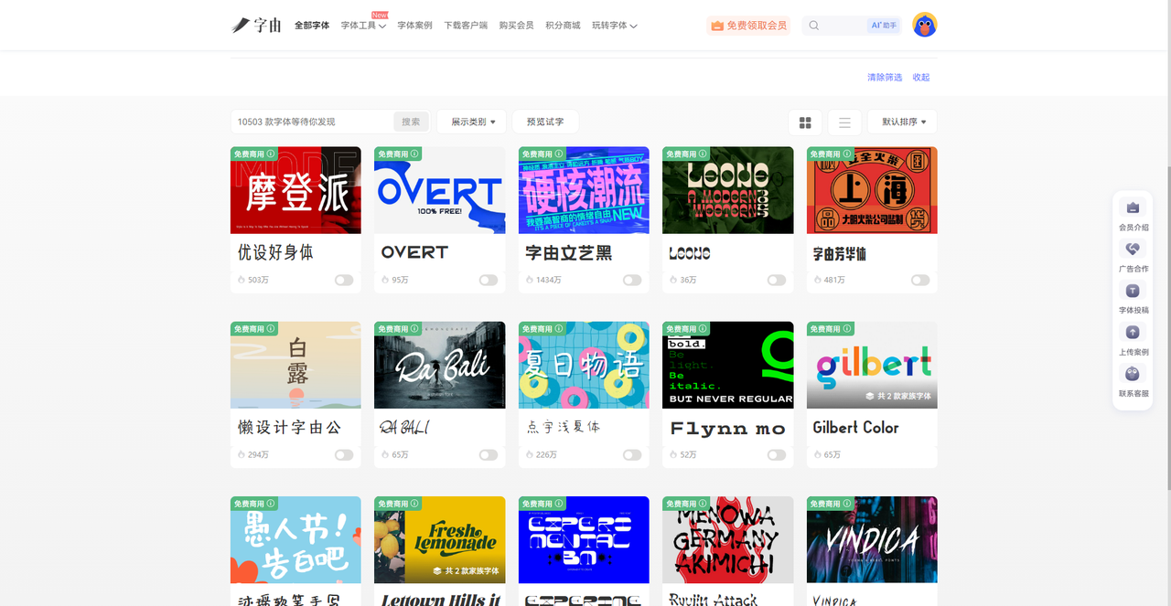Go to 字体案例 in navigation
The width and height of the screenshot is (1171, 606).
(x=414, y=26)
